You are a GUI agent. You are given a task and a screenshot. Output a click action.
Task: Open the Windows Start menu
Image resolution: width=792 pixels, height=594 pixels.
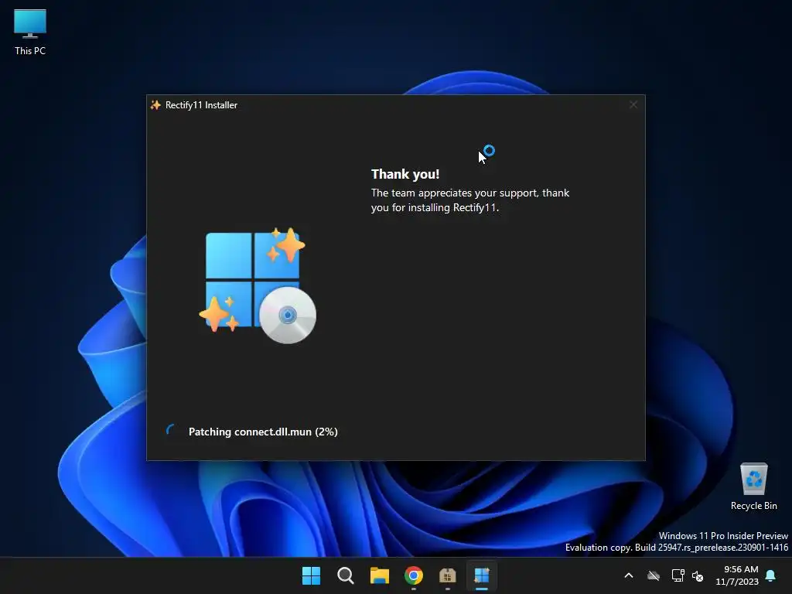311,575
